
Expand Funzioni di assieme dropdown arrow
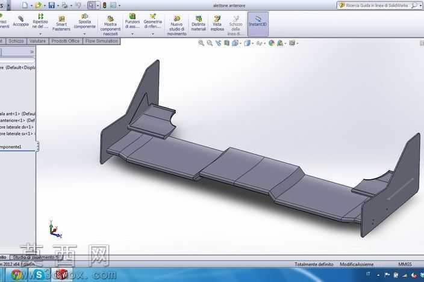pos(132,34)
